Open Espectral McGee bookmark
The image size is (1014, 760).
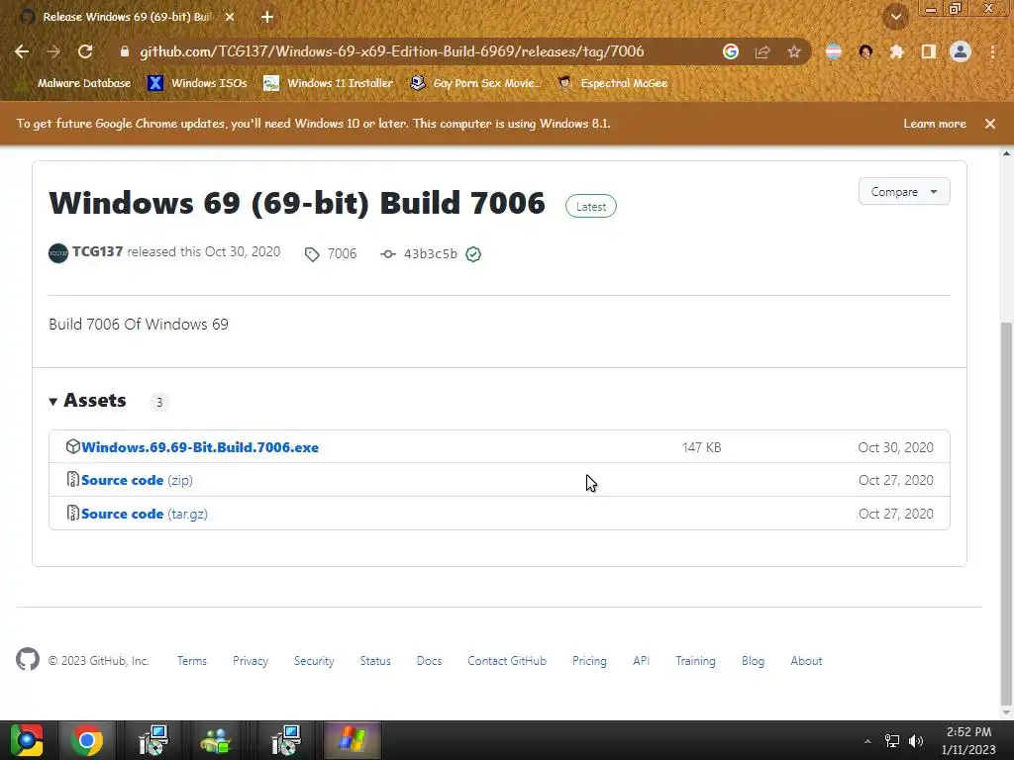613,83
